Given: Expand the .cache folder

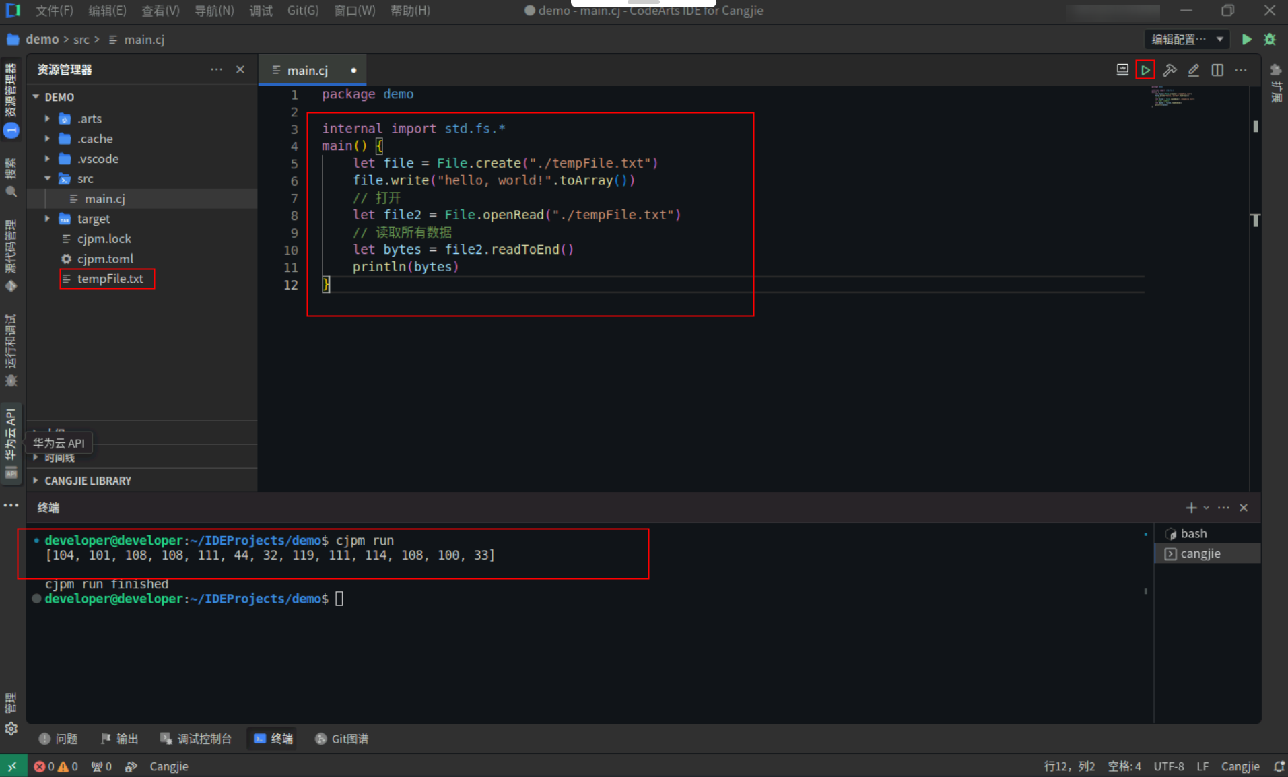Looking at the screenshot, I should [x=47, y=139].
